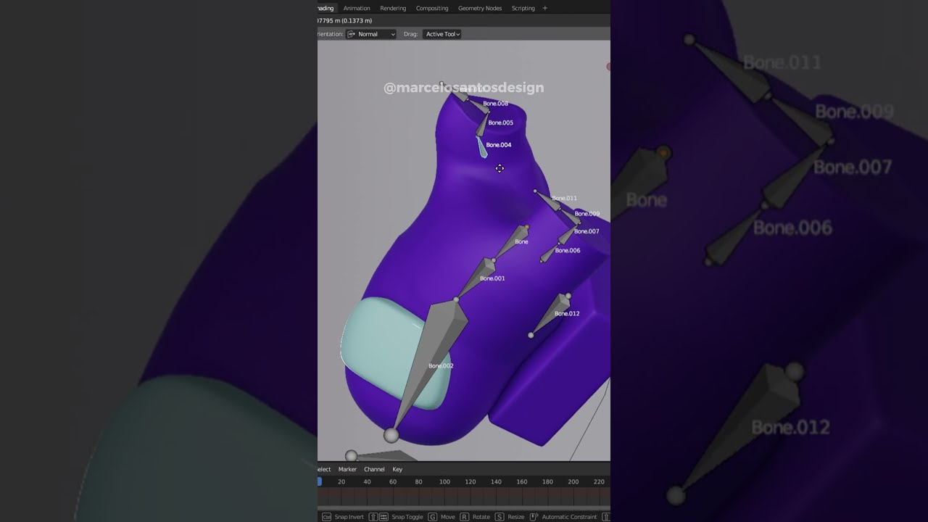928x522 pixels.
Task: Open the Scripting workspace tab
Action: pos(523,8)
